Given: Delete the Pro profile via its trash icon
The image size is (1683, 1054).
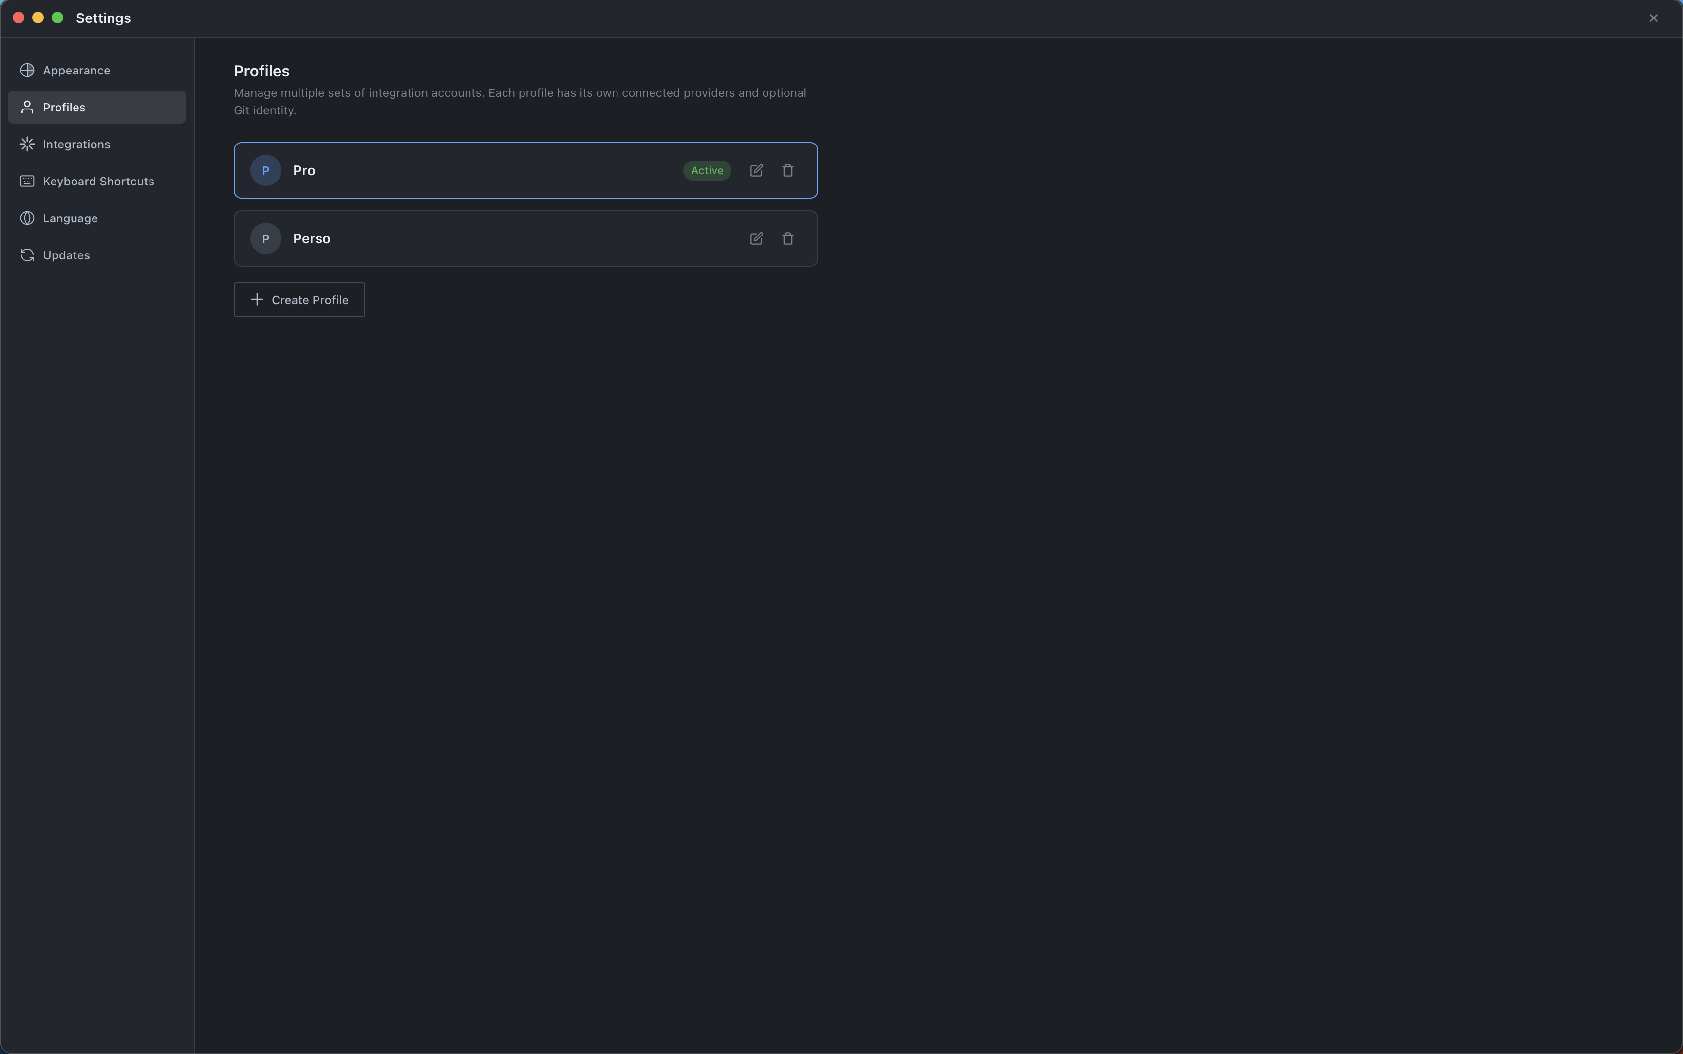Looking at the screenshot, I should [787, 170].
